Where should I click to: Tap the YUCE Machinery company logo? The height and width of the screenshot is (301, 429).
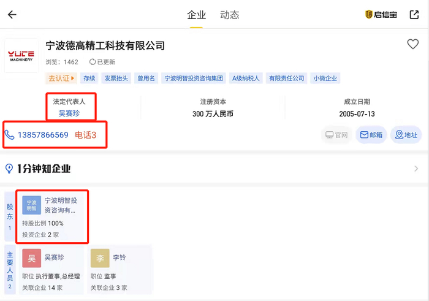pos(21,55)
